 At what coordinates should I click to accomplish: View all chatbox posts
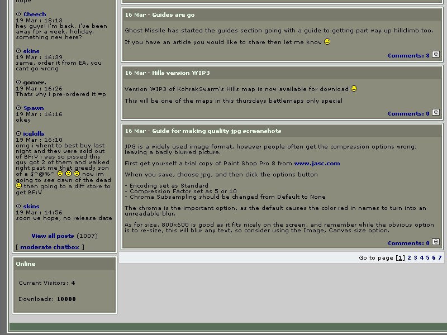[53, 236]
